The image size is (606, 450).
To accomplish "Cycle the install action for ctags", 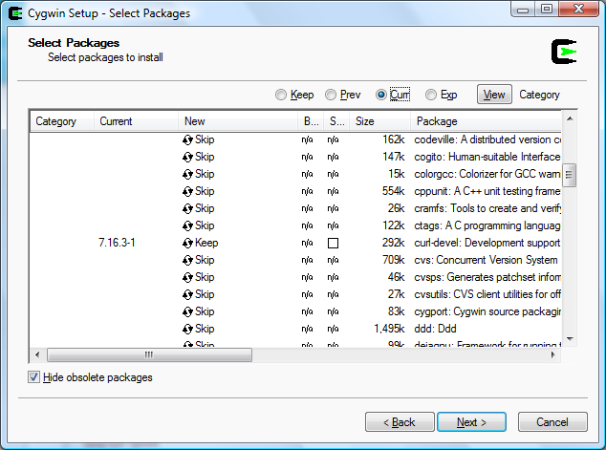I will pyautogui.click(x=187, y=225).
